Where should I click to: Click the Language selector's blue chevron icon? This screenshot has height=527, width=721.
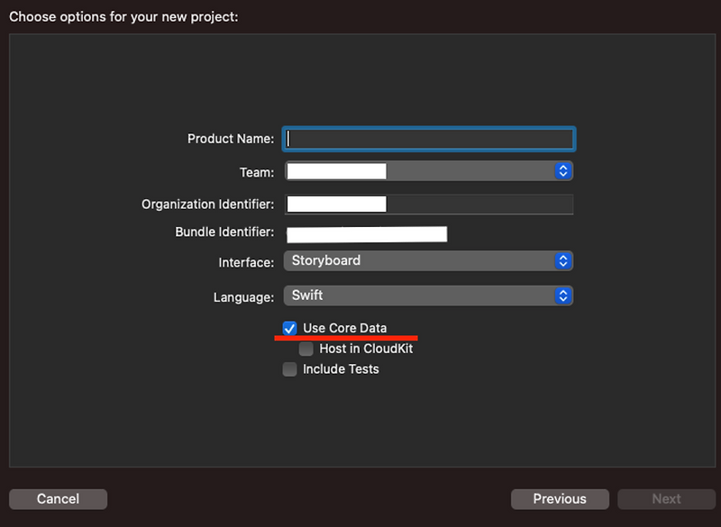(563, 295)
